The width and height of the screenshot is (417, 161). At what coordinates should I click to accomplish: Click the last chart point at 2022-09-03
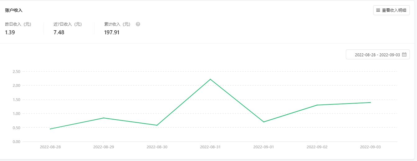coord(370,102)
